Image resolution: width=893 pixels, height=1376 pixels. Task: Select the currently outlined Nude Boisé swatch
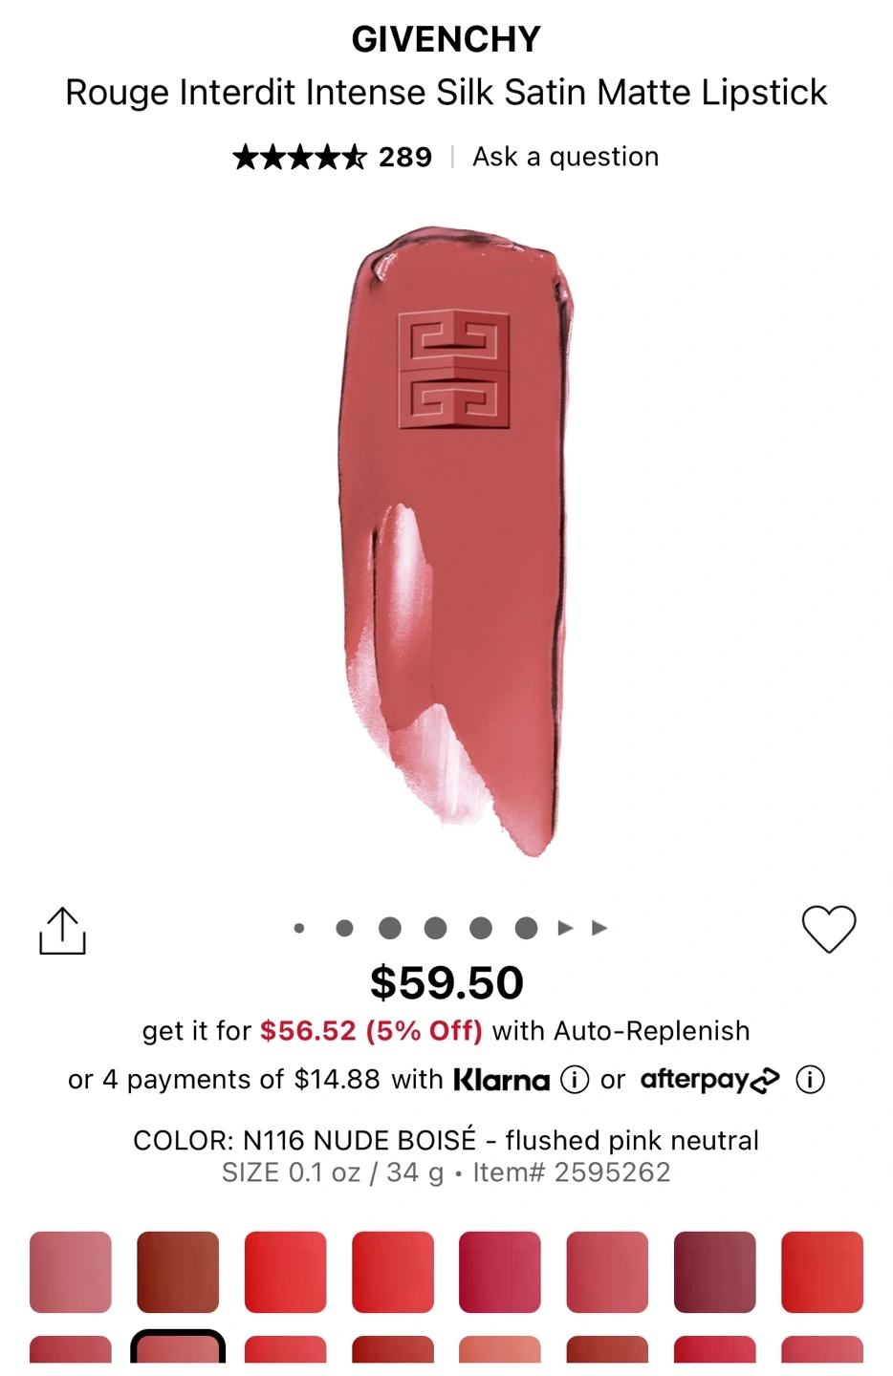(x=178, y=1347)
